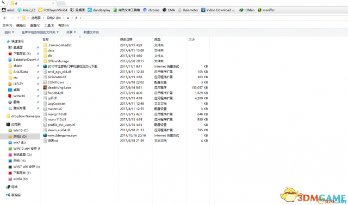Launch Rainmeter bookmark
Screen dimensions: 348x205
coord(188,10)
